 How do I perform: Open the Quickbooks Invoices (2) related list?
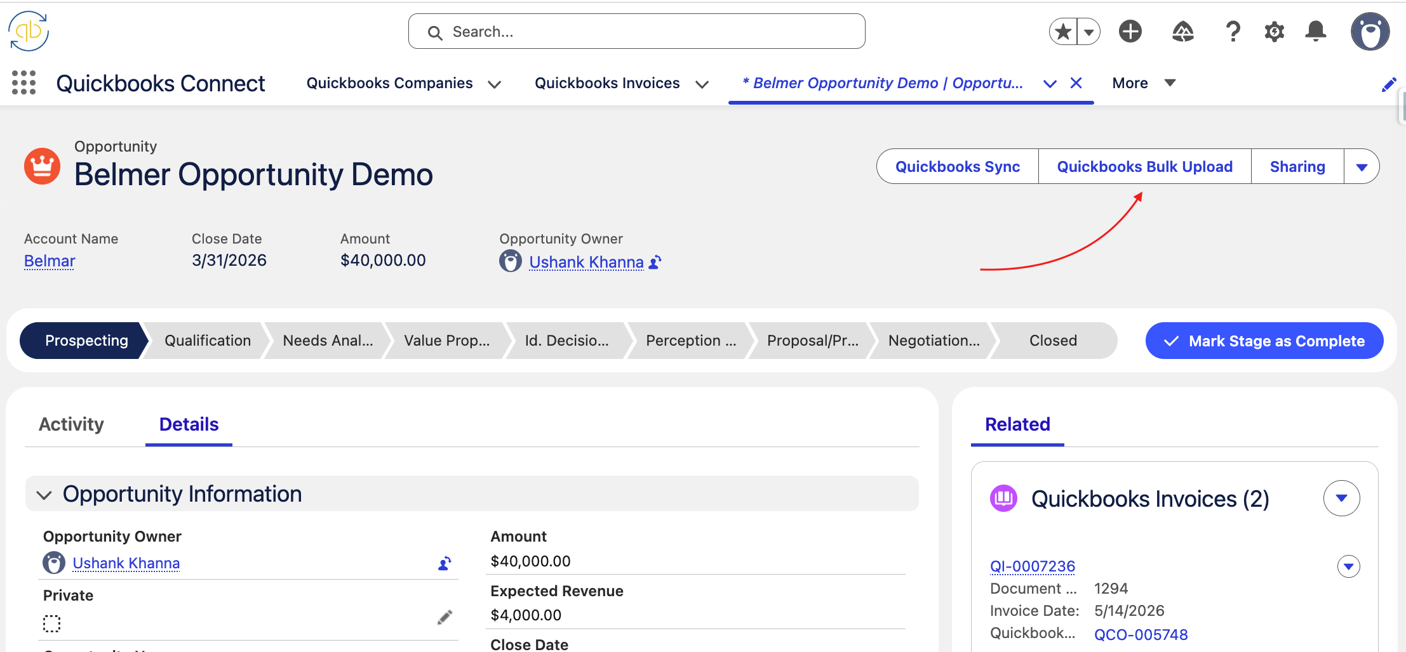[x=1150, y=499]
